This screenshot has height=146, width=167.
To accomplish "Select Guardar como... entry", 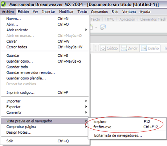I will pyautogui.click(x=45, y=61).
